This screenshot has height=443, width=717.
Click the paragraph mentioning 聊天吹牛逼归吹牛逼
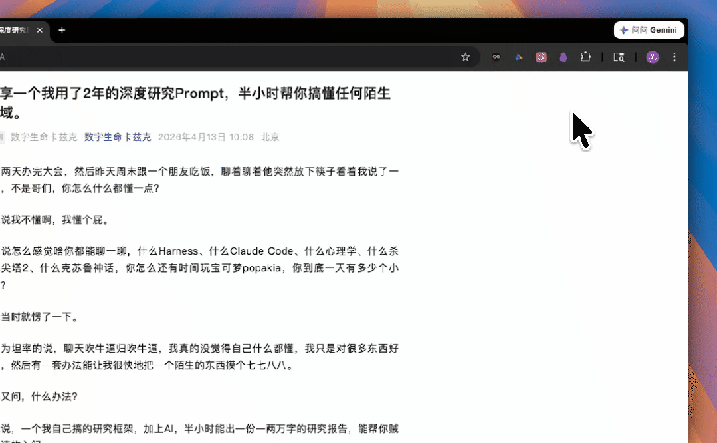click(199, 357)
